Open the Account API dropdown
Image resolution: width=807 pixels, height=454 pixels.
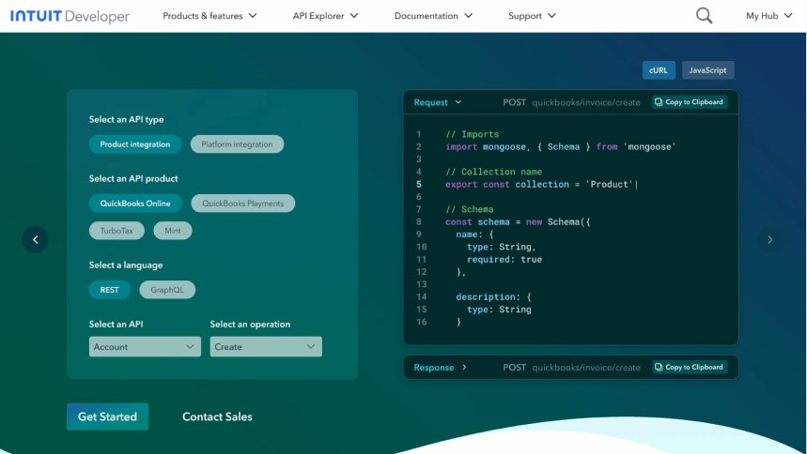click(145, 347)
